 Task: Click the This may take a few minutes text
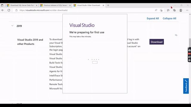80,37
